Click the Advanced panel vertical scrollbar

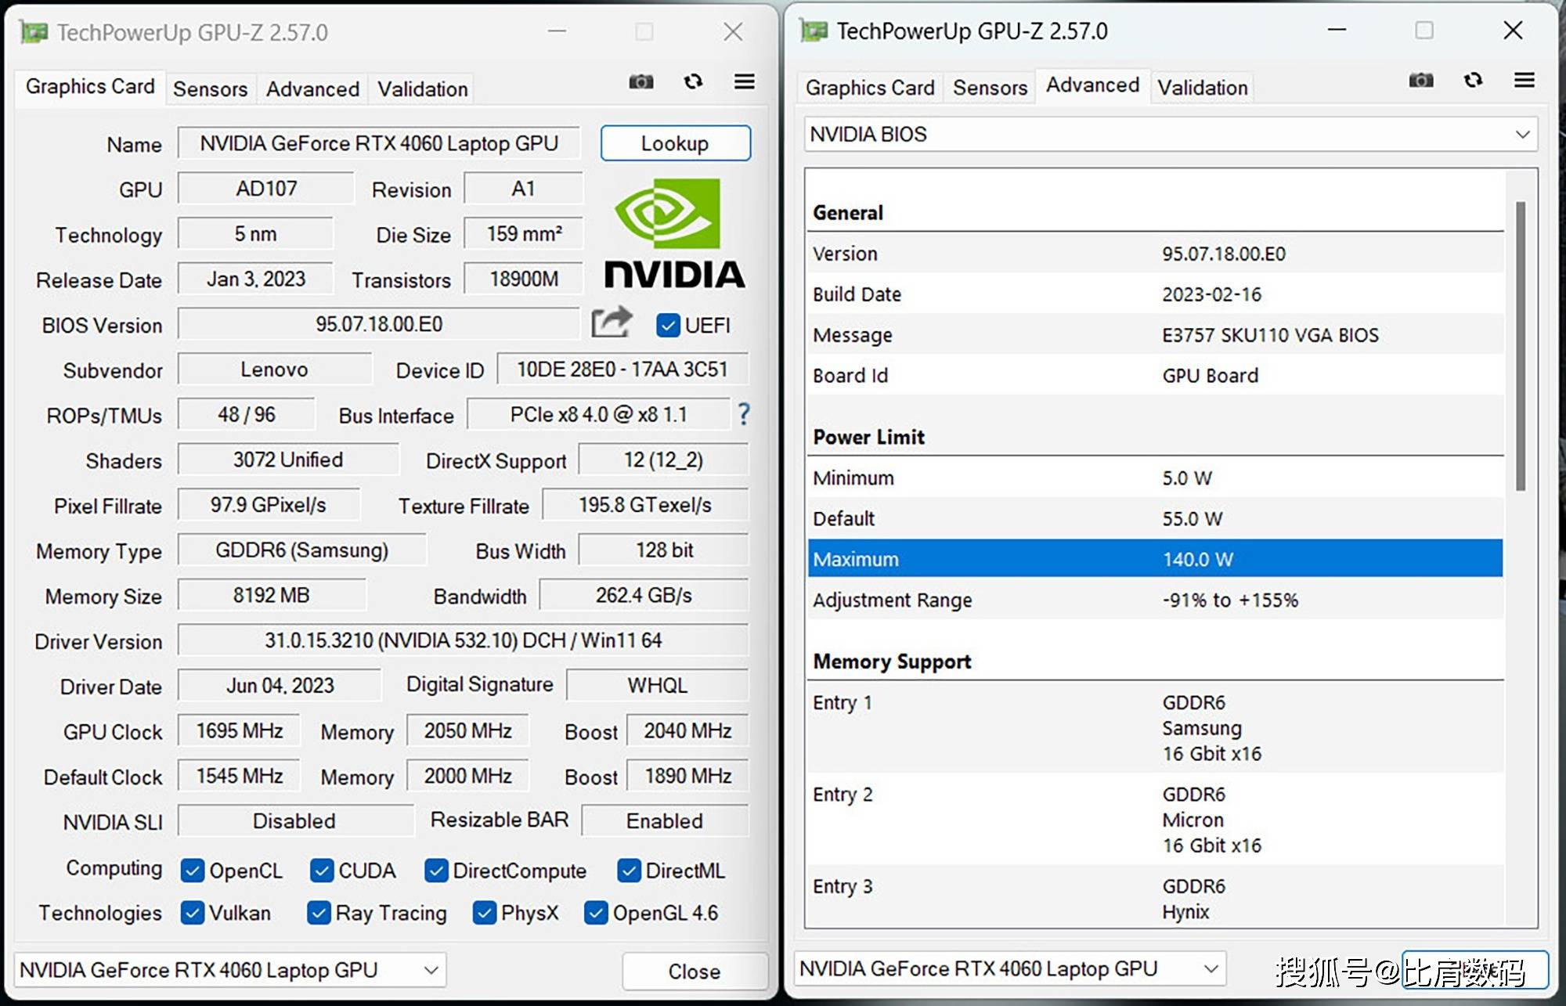1520,344
